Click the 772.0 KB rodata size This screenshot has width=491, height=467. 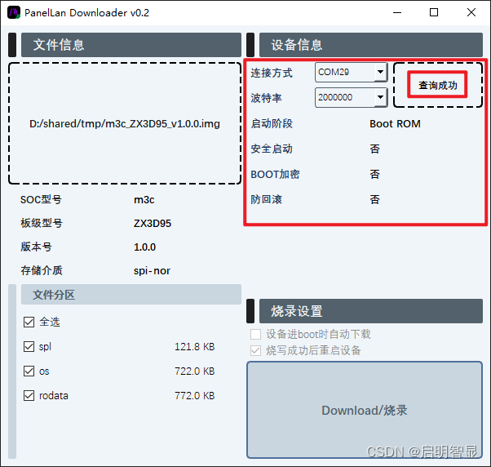194,395
